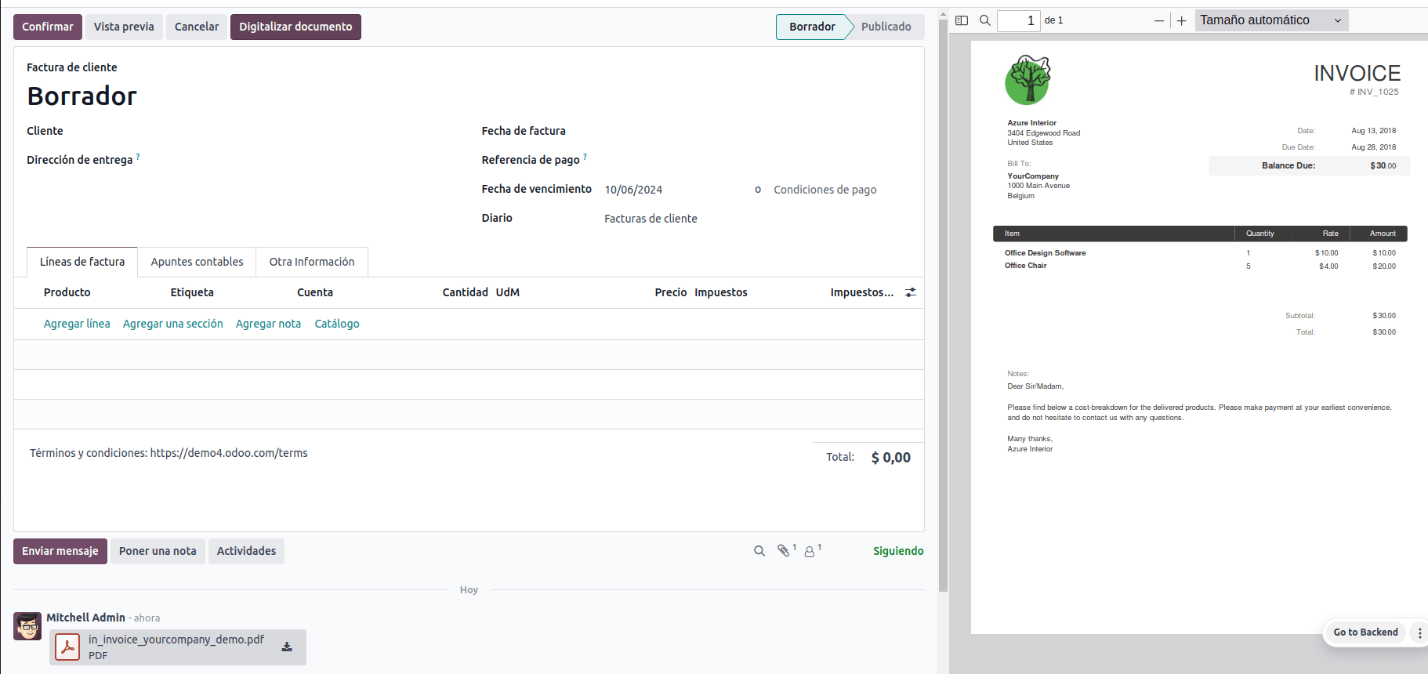Viewport: 1428px width, 674px height.
Task: Click the Cantidad column header
Action: coord(465,292)
